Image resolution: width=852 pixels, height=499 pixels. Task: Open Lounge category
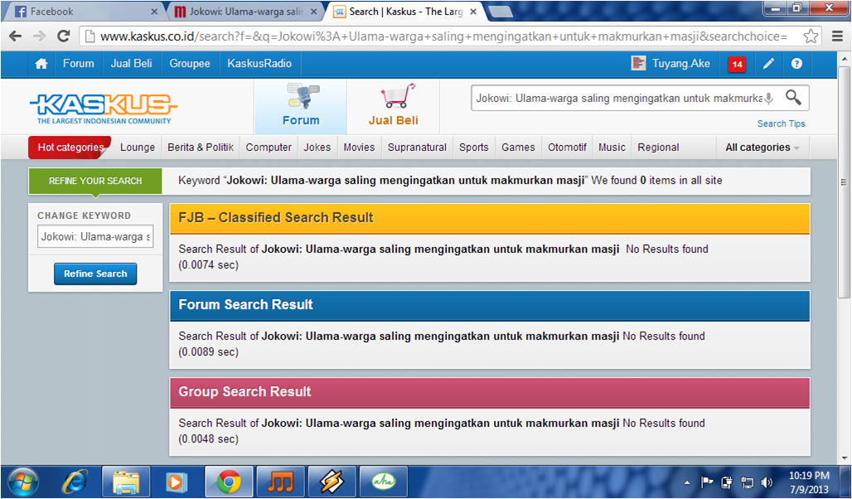pos(138,148)
